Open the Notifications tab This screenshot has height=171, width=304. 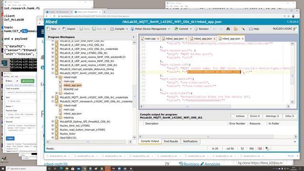(x=190, y=142)
